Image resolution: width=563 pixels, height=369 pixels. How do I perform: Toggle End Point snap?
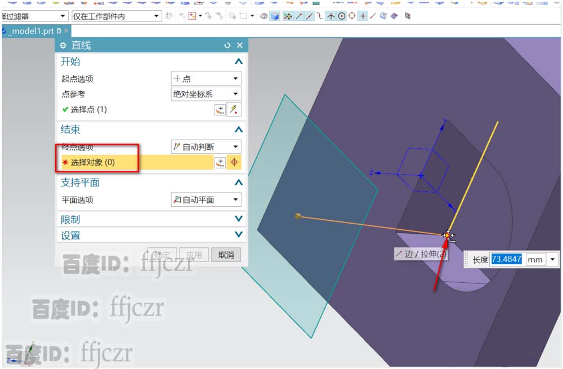pyautogui.click(x=299, y=16)
